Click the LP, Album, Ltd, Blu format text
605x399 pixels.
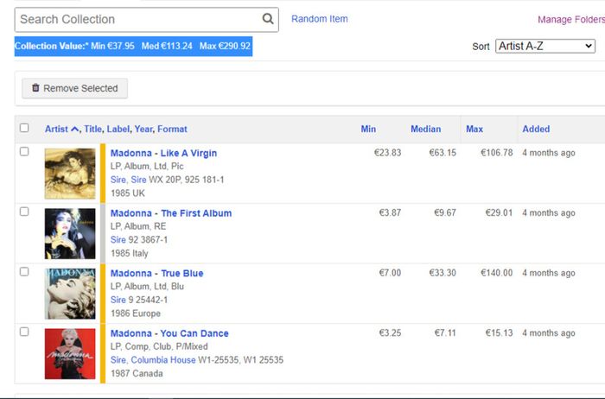click(x=148, y=287)
